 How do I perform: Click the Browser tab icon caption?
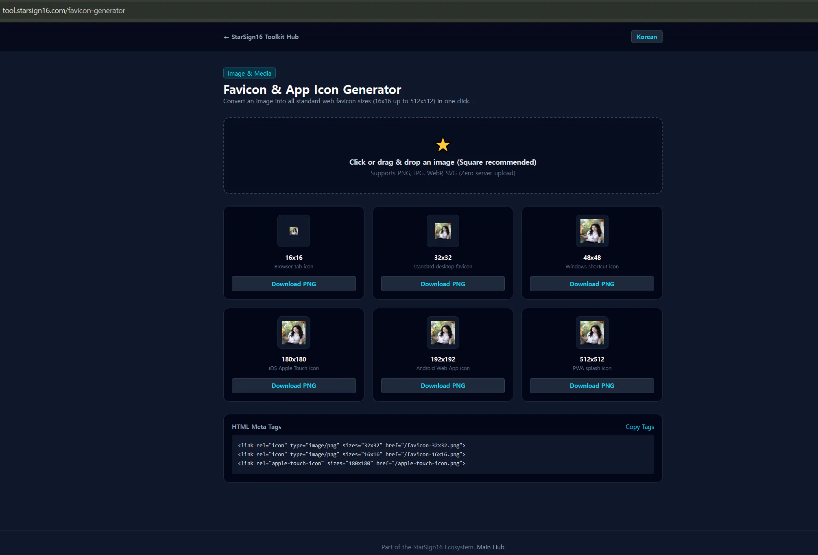coord(294,266)
